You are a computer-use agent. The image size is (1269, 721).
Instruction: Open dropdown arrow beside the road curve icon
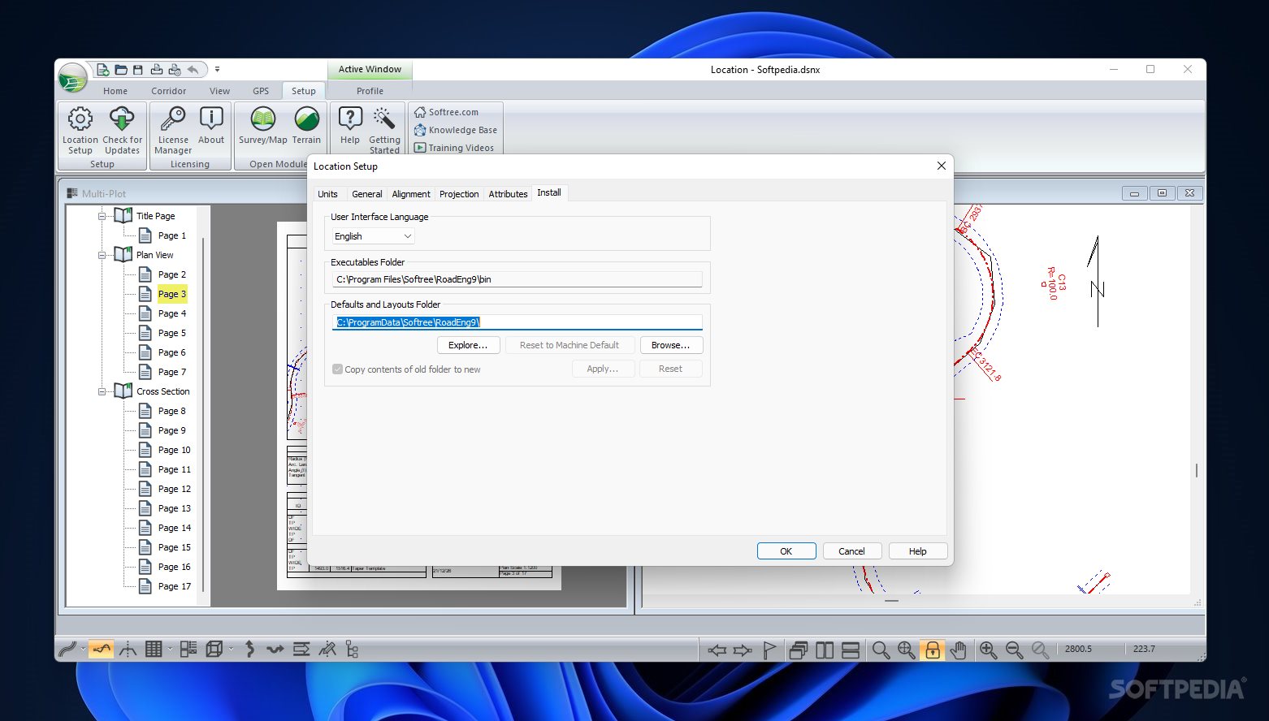point(83,649)
